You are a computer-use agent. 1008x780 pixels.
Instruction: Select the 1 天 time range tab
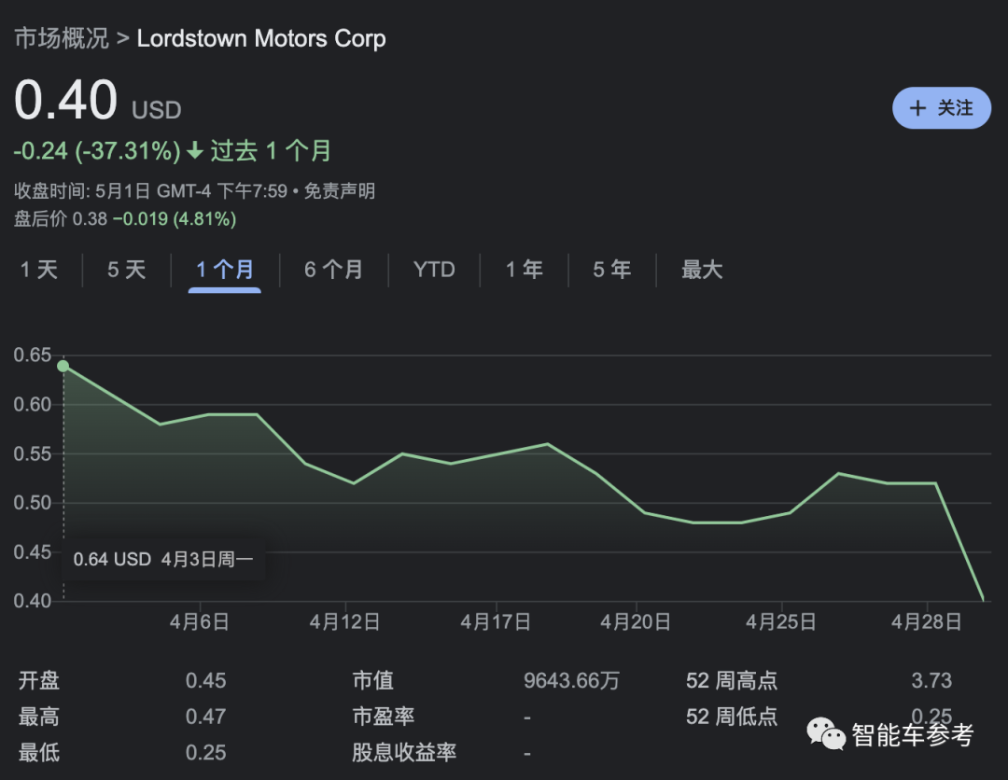click(39, 271)
